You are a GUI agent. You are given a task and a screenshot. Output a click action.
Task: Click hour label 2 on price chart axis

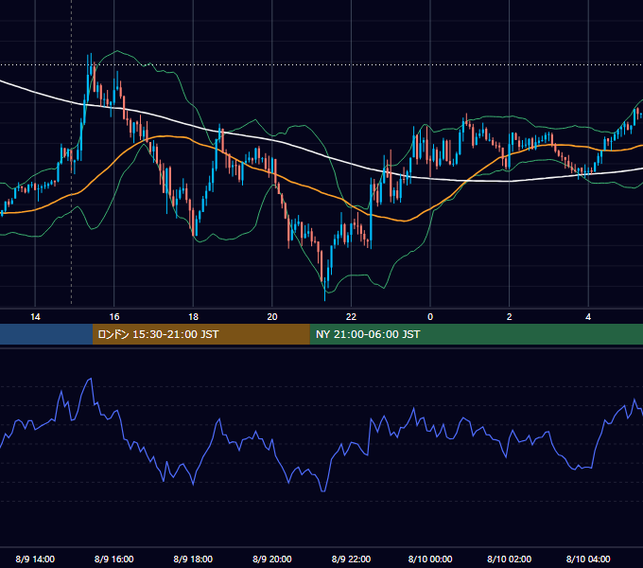[x=510, y=317]
